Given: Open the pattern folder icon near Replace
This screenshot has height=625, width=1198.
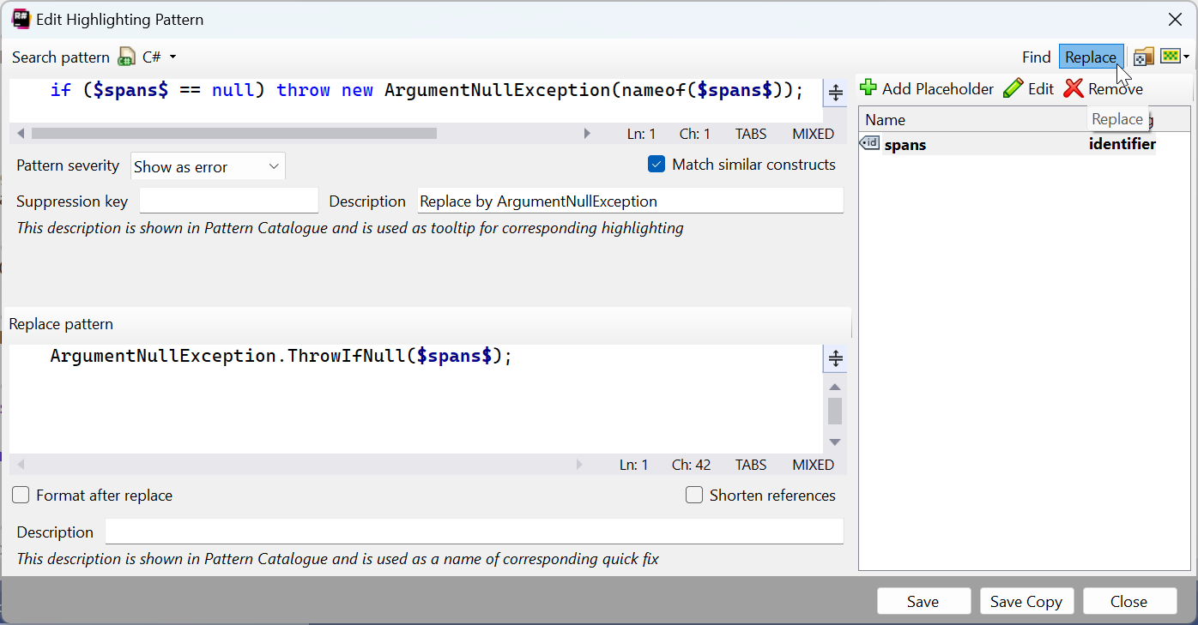Looking at the screenshot, I should click(1143, 57).
